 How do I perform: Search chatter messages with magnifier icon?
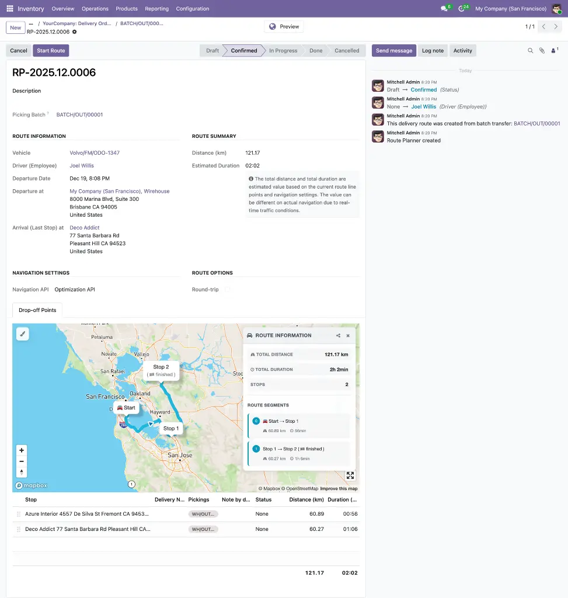point(530,50)
